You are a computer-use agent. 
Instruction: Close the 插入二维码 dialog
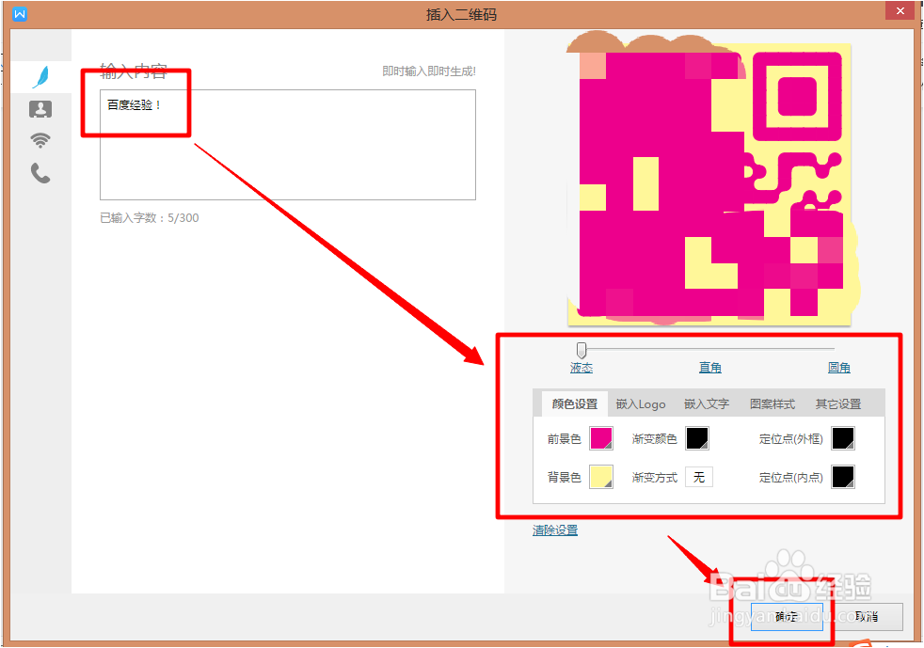[x=900, y=10]
